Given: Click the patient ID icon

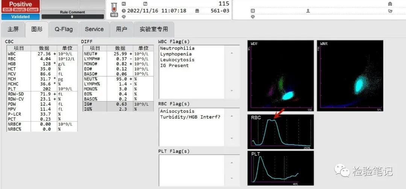Looking at the screenshot, I should [x=253, y=11].
